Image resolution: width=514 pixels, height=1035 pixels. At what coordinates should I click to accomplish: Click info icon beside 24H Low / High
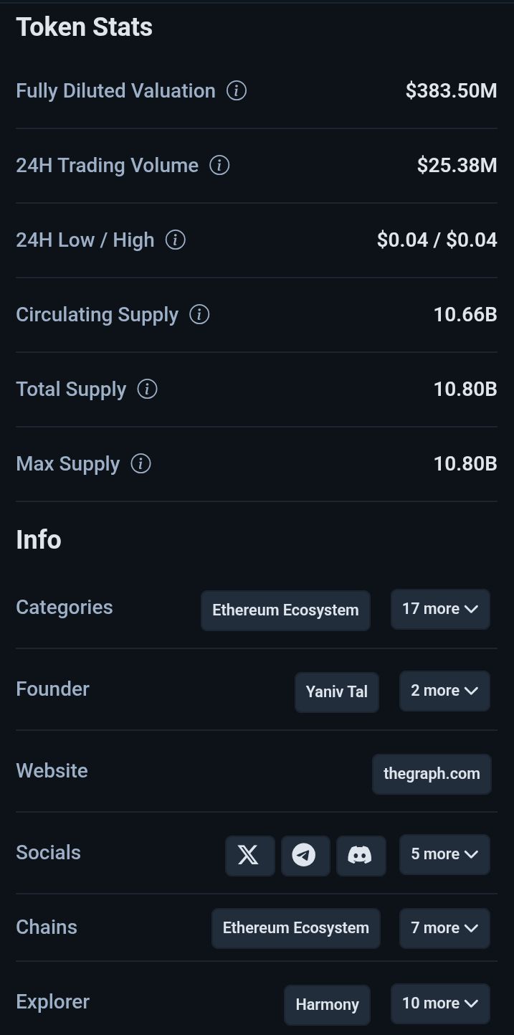point(176,240)
